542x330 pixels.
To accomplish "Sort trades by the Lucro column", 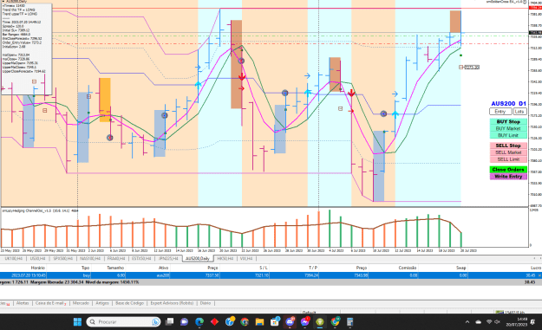I will point(536,268).
